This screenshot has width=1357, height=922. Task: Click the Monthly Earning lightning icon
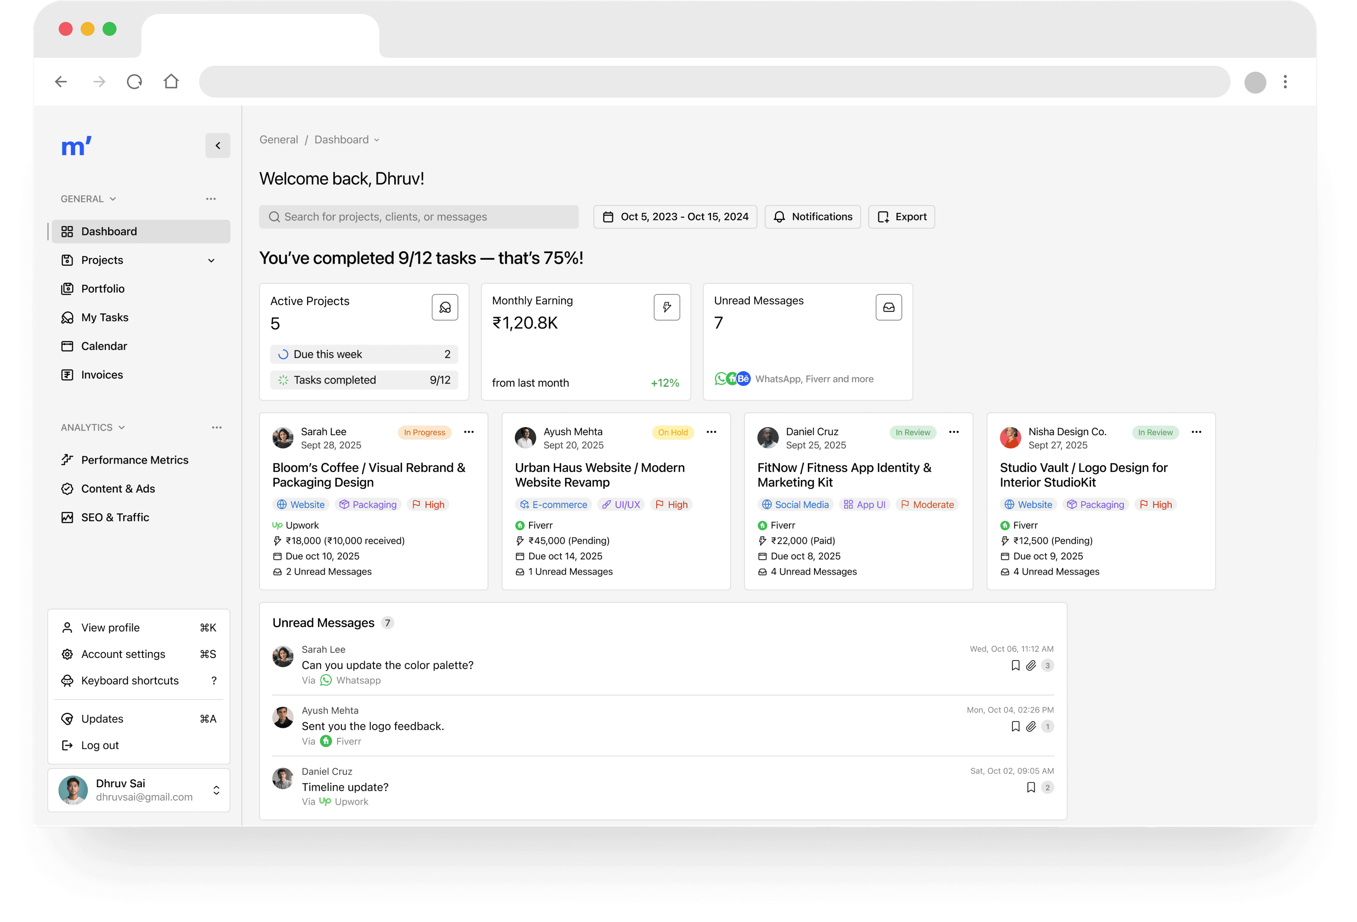click(666, 307)
